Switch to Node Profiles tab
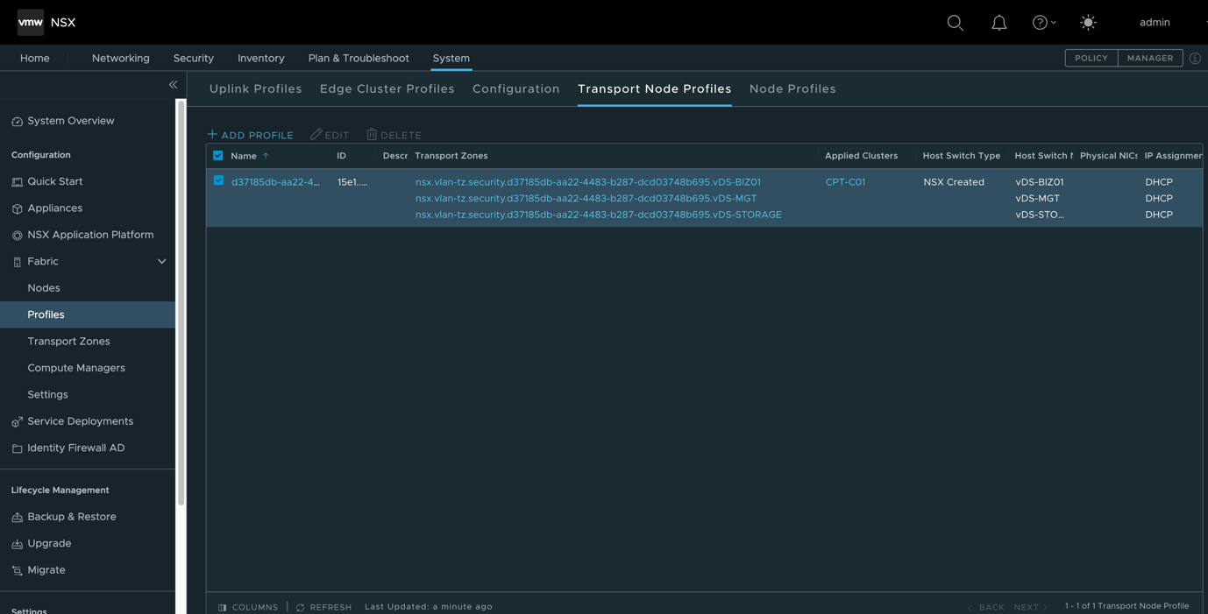 (x=792, y=88)
